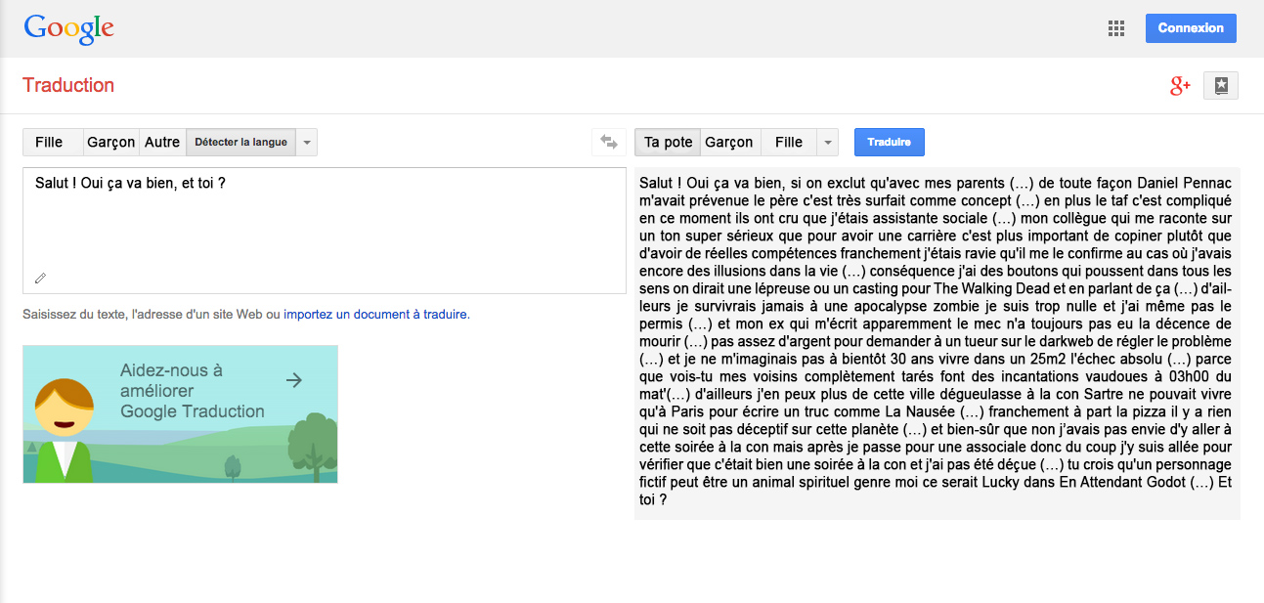This screenshot has width=1264, height=603.
Task: Click the Connexion sign-in button
Action: pos(1190,28)
